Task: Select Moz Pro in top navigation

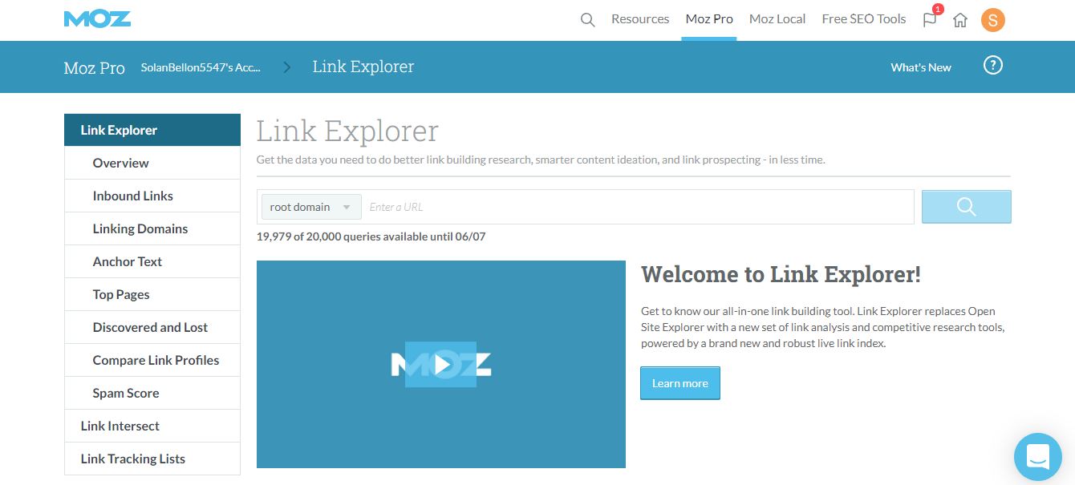Action: point(709,19)
